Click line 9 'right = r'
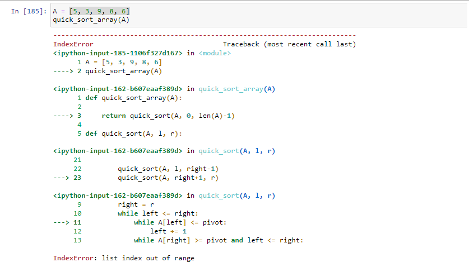 pos(136,204)
